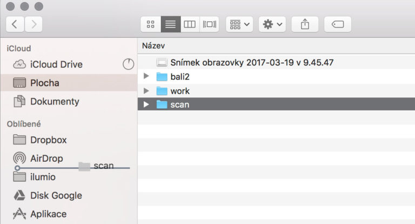Image resolution: width=415 pixels, height=224 pixels.
Task: Click the Share button
Action: click(x=305, y=24)
